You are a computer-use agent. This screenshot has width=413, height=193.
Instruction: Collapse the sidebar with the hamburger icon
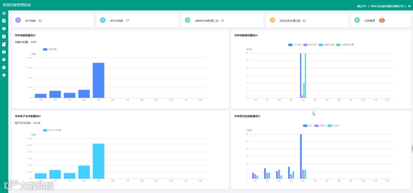pyautogui.click(x=4, y=13)
